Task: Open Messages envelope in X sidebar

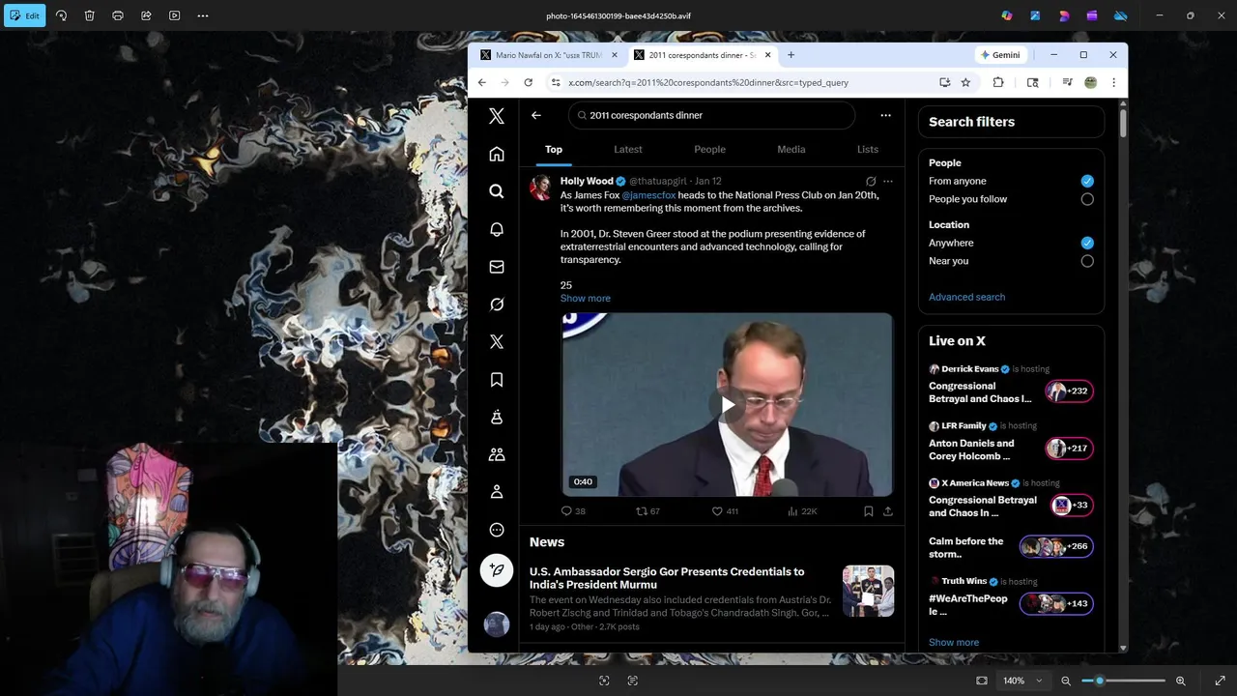Action: tap(497, 267)
